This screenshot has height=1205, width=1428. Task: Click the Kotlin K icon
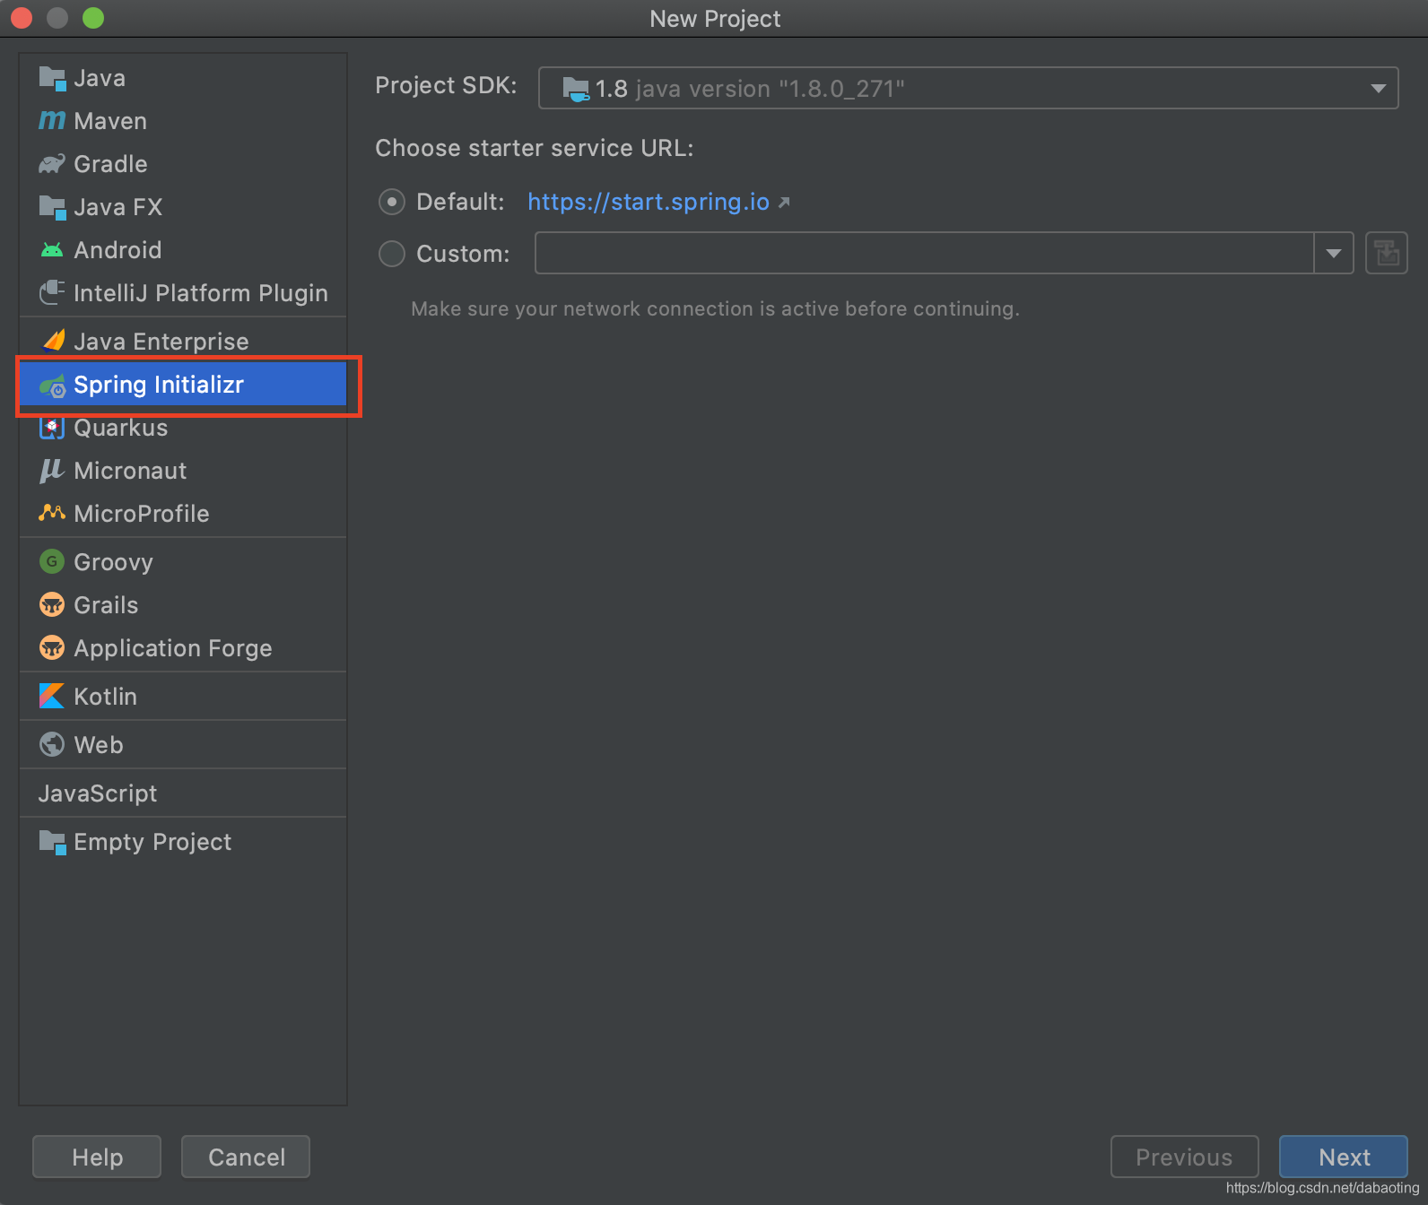pyautogui.click(x=52, y=696)
